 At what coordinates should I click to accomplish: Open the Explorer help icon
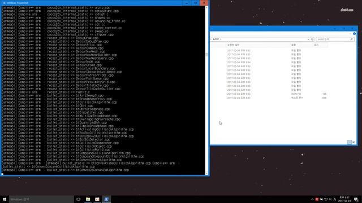click(355, 34)
